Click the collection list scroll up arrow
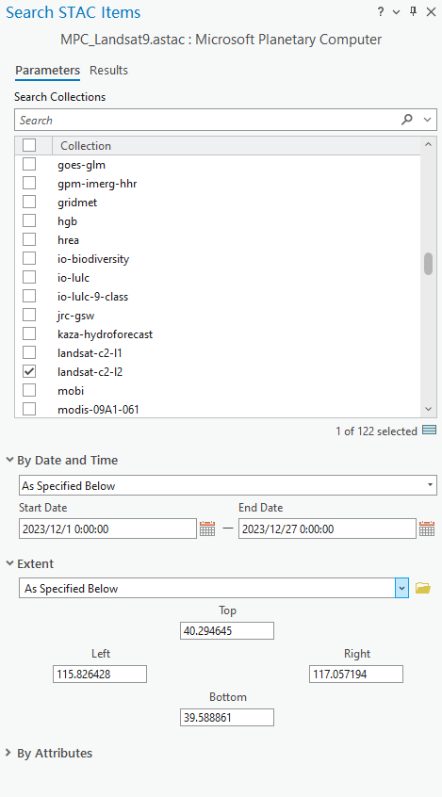 428,145
